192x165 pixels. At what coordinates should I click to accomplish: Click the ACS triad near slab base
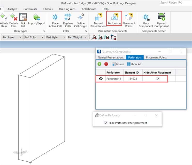coord(20,152)
